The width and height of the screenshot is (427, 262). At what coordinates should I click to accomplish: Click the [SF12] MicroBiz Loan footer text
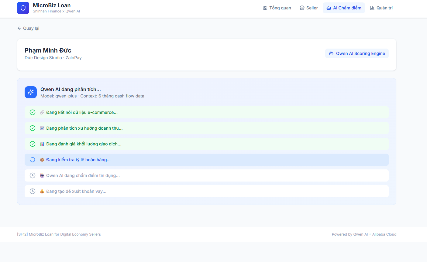[x=59, y=234]
